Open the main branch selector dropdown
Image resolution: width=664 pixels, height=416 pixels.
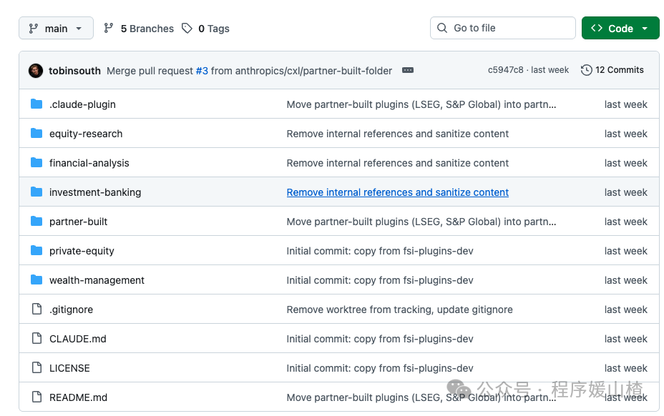tap(56, 28)
